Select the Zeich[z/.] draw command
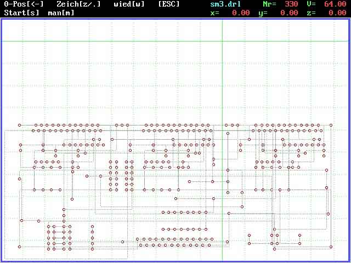Screen dimensions: 351x263 pos(78,4)
